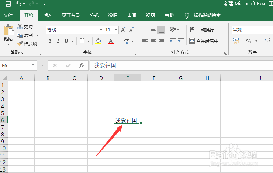
Task: Click the decrease font size icon
Action: 132,30
